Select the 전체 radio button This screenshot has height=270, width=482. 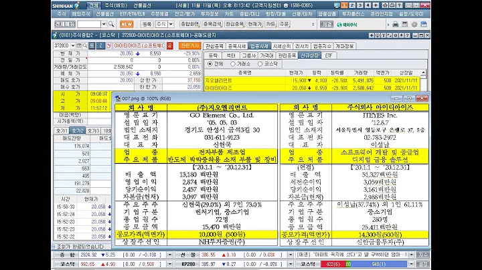(x=210, y=63)
